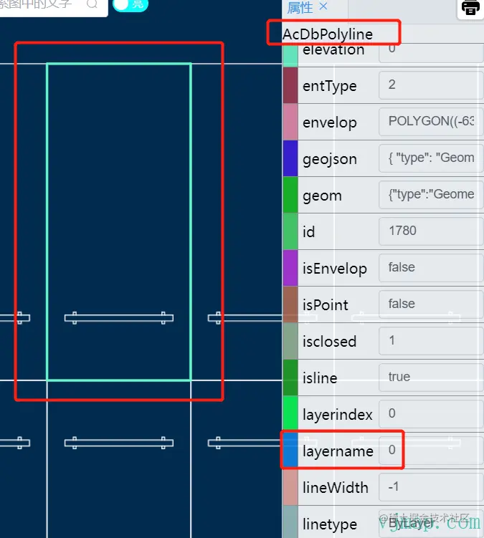This screenshot has width=484, height=538.
Task: Click the geom green swatch
Action: tap(290, 195)
